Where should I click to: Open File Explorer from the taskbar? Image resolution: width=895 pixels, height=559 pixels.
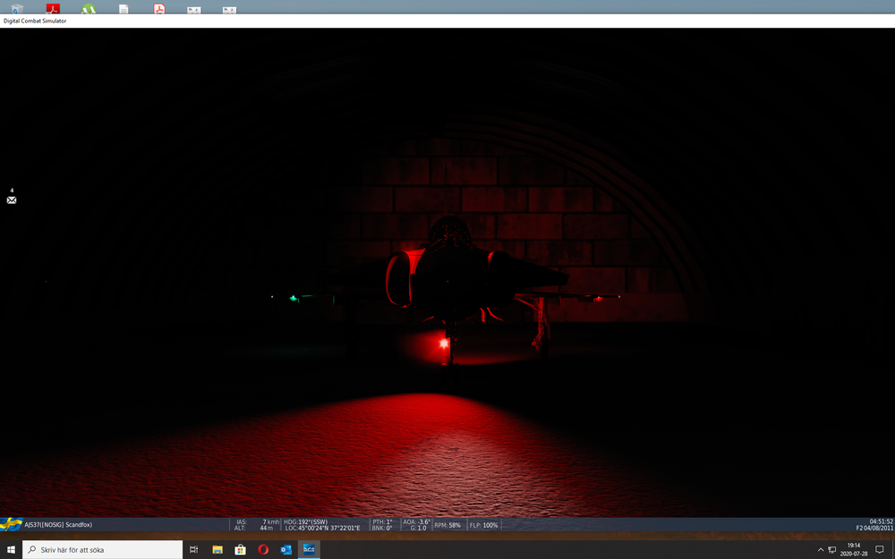point(216,549)
